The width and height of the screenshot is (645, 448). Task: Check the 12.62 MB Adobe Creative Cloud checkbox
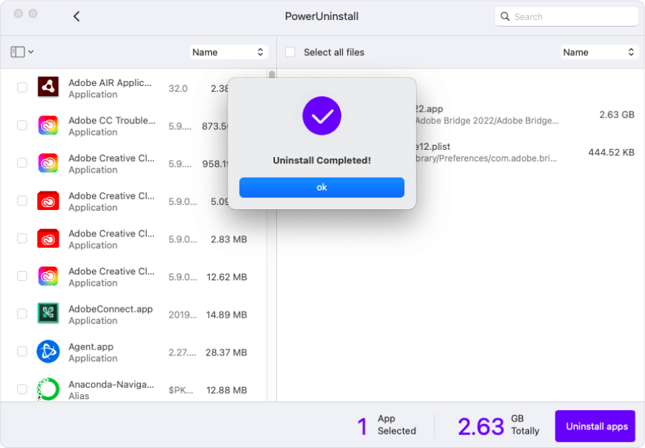point(22,276)
